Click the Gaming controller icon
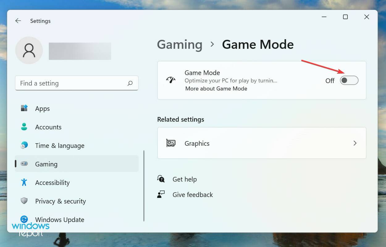386x247 pixels. (23, 164)
